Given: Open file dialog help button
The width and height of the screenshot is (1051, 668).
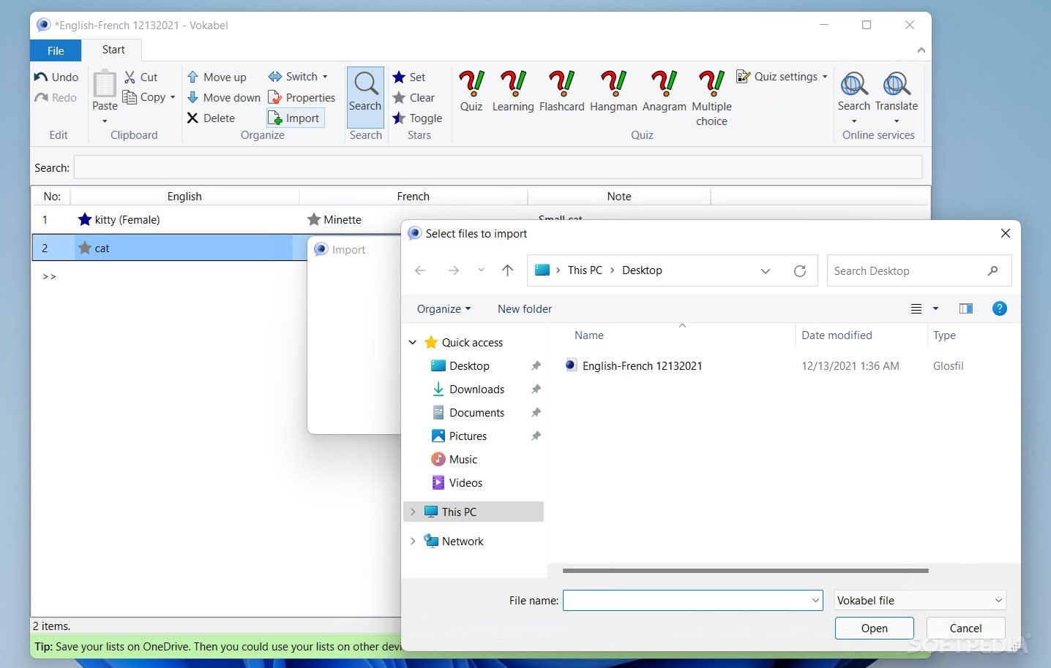Looking at the screenshot, I should click(999, 308).
